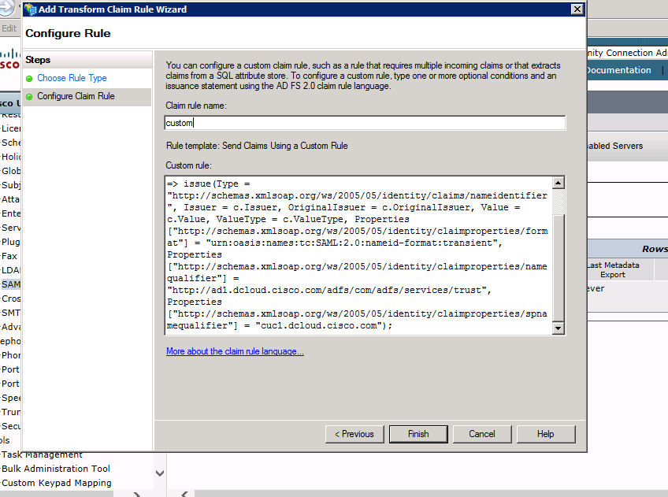Screen dimensions: 668x497
Task: Click scroll up arrow of Custom rule box
Action: 558,183
